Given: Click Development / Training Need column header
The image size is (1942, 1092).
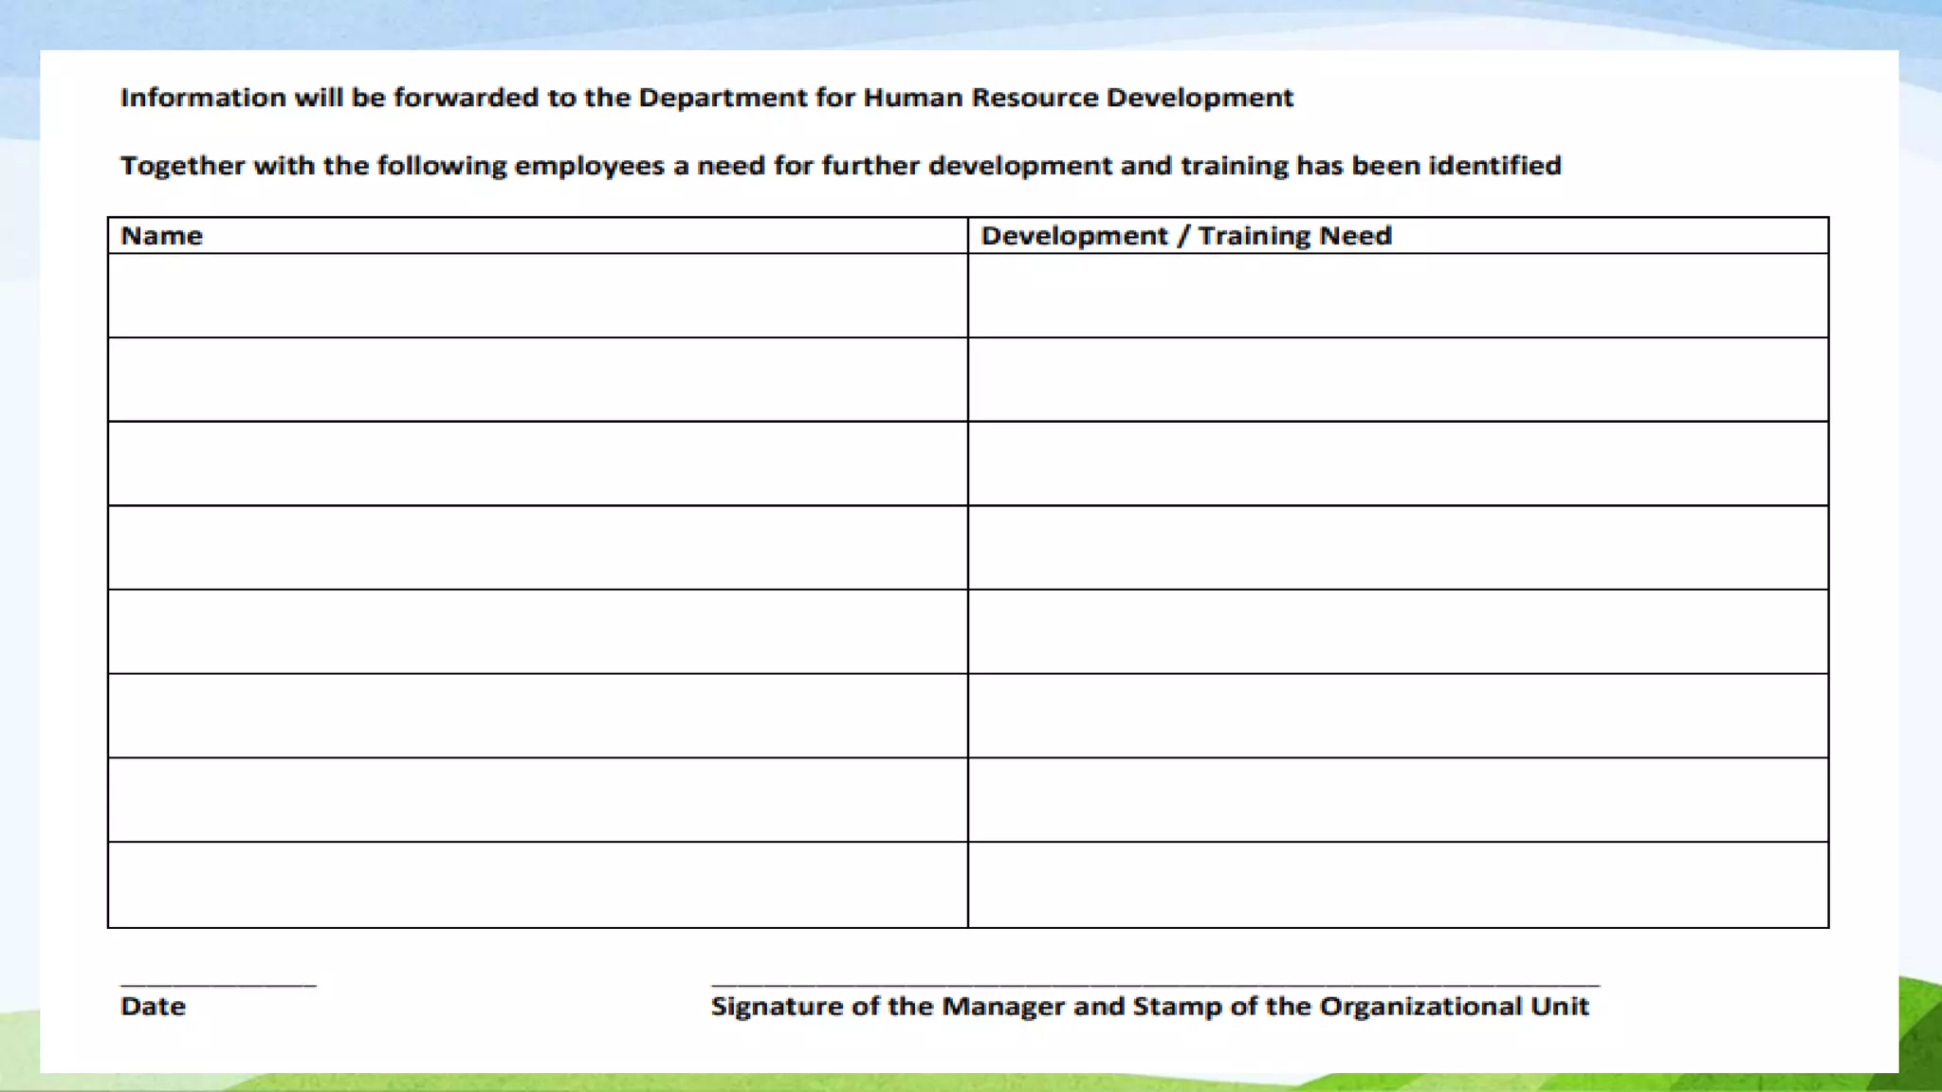Looking at the screenshot, I should [1185, 236].
